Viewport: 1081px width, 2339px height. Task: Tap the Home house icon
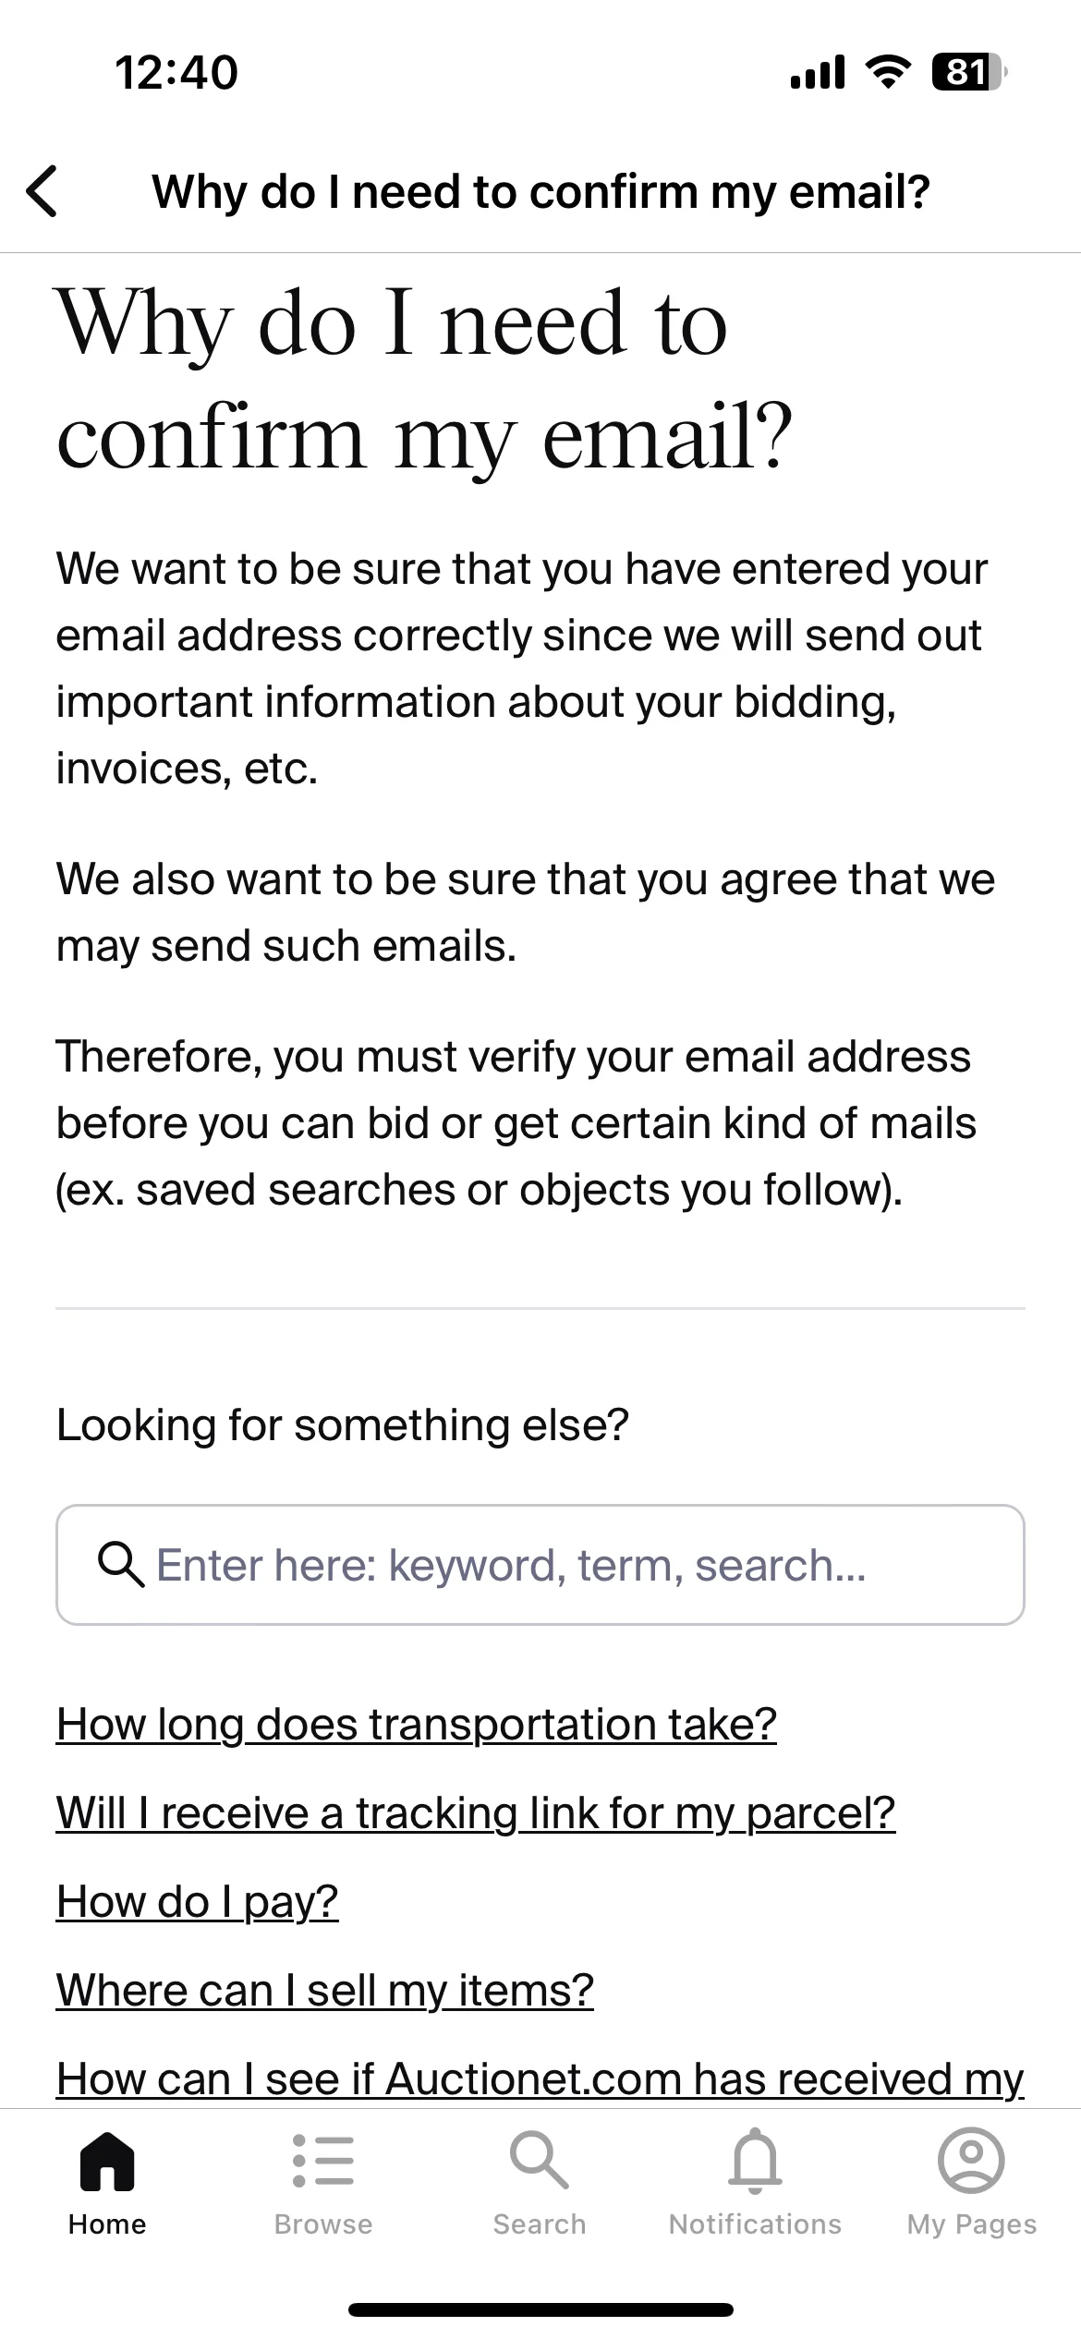pos(107,2161)
